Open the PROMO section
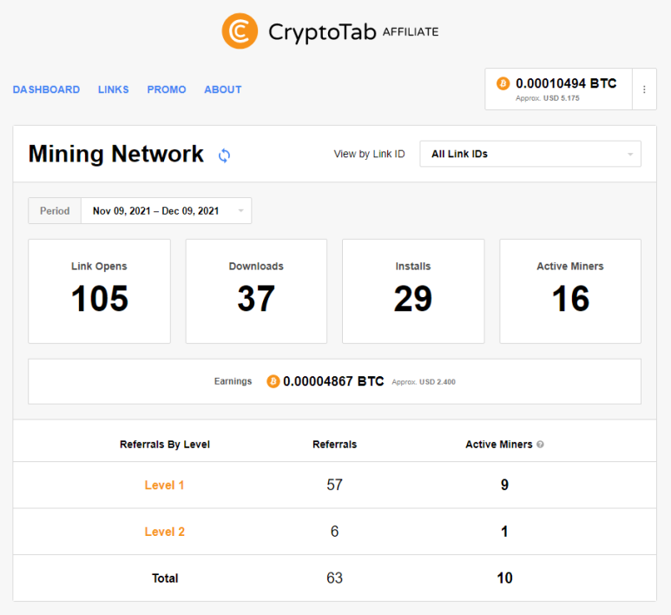Screen dimensions: 671x615 167,89
